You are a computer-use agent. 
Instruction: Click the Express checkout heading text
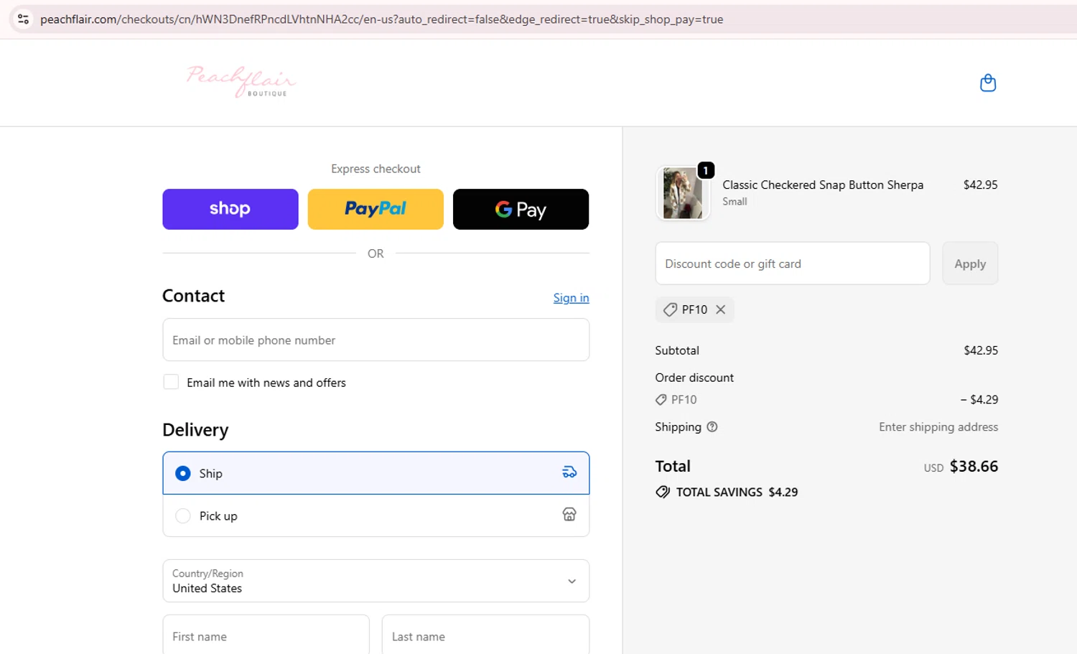pyautogui.click(x=376, y=169)
